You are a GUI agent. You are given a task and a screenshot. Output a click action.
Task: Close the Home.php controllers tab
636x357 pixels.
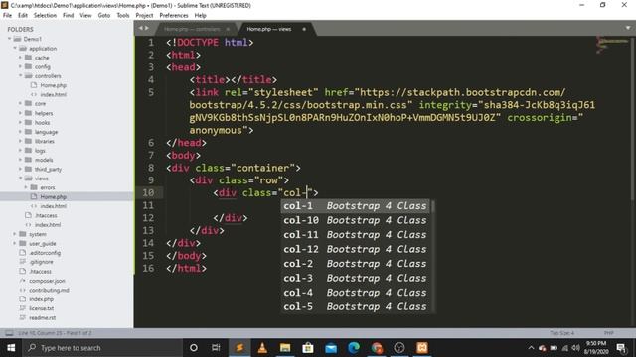[x=228, y=29]
